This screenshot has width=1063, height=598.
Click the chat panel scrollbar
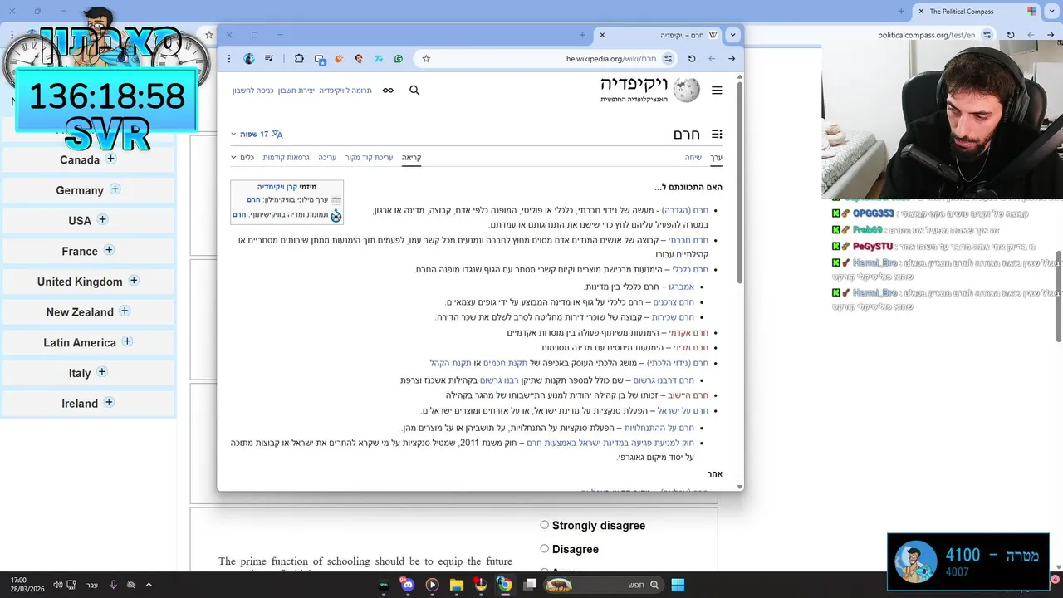click(1058, 297)
